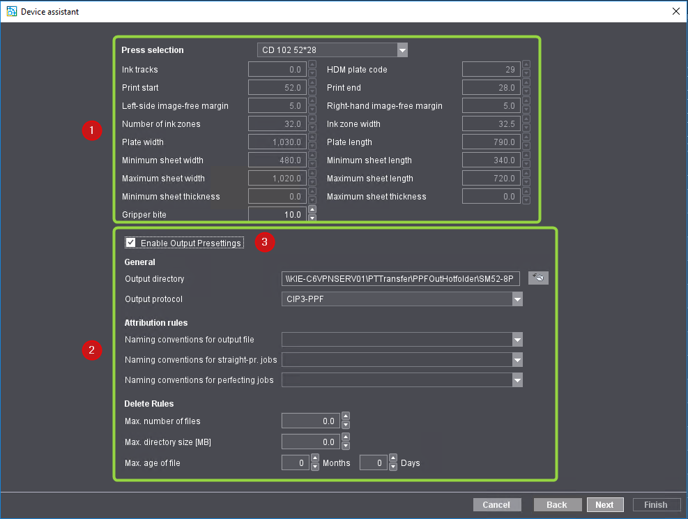The width and height of the screenshot is (688, 519).
Task: Increase Max. number of files value
Action: coord(346,417)
